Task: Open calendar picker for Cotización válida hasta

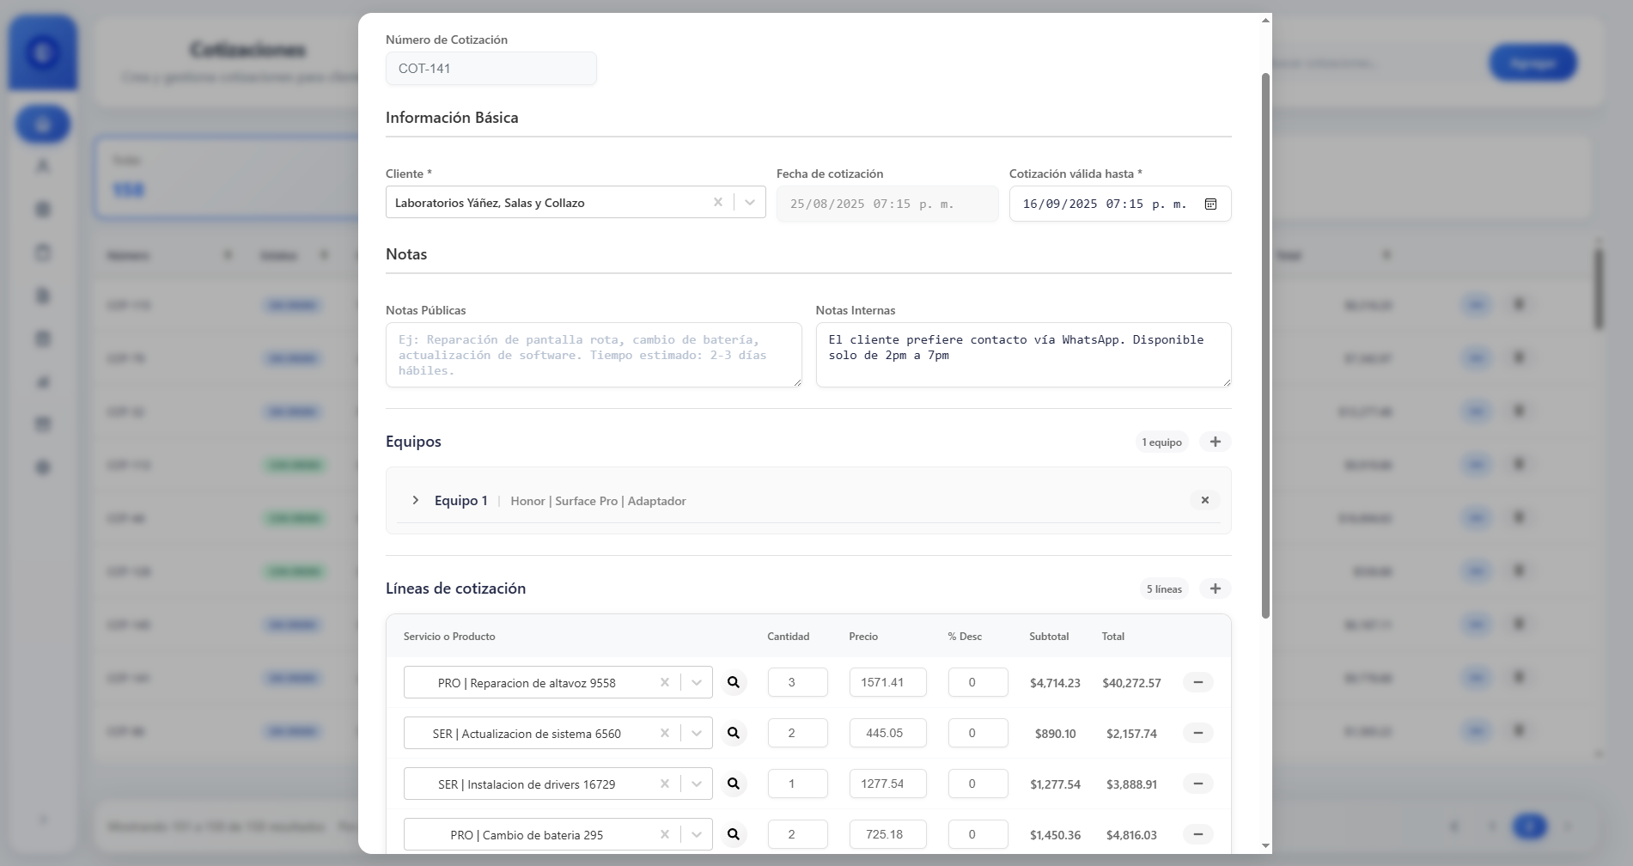Action: (1210, 204)
